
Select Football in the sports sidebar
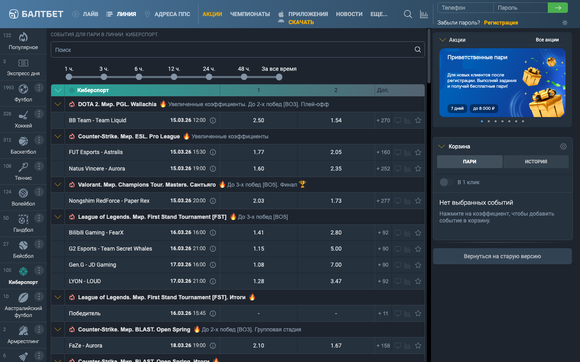[23, 93]
